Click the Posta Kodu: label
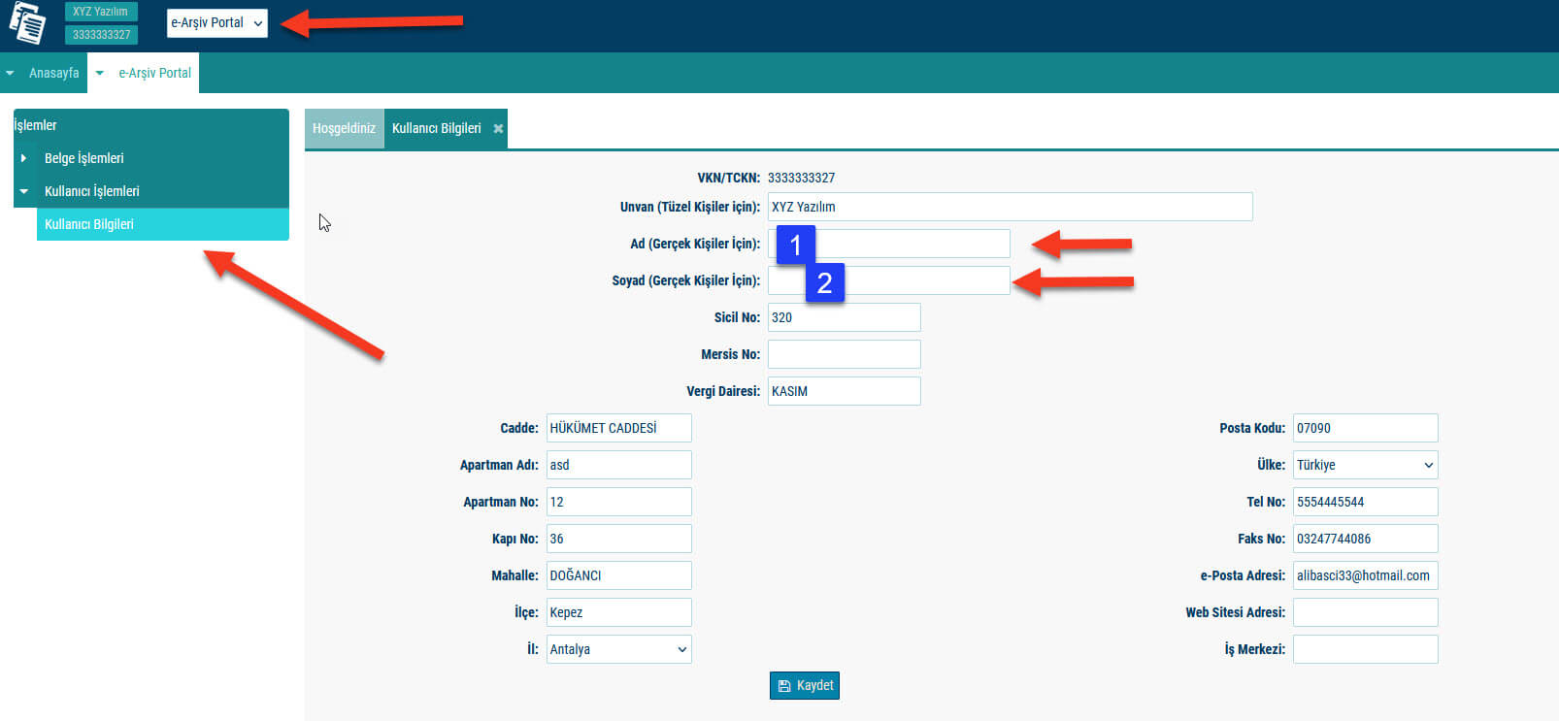The height and width of the screenshot is (721, 1559). tap(1252, 428)
